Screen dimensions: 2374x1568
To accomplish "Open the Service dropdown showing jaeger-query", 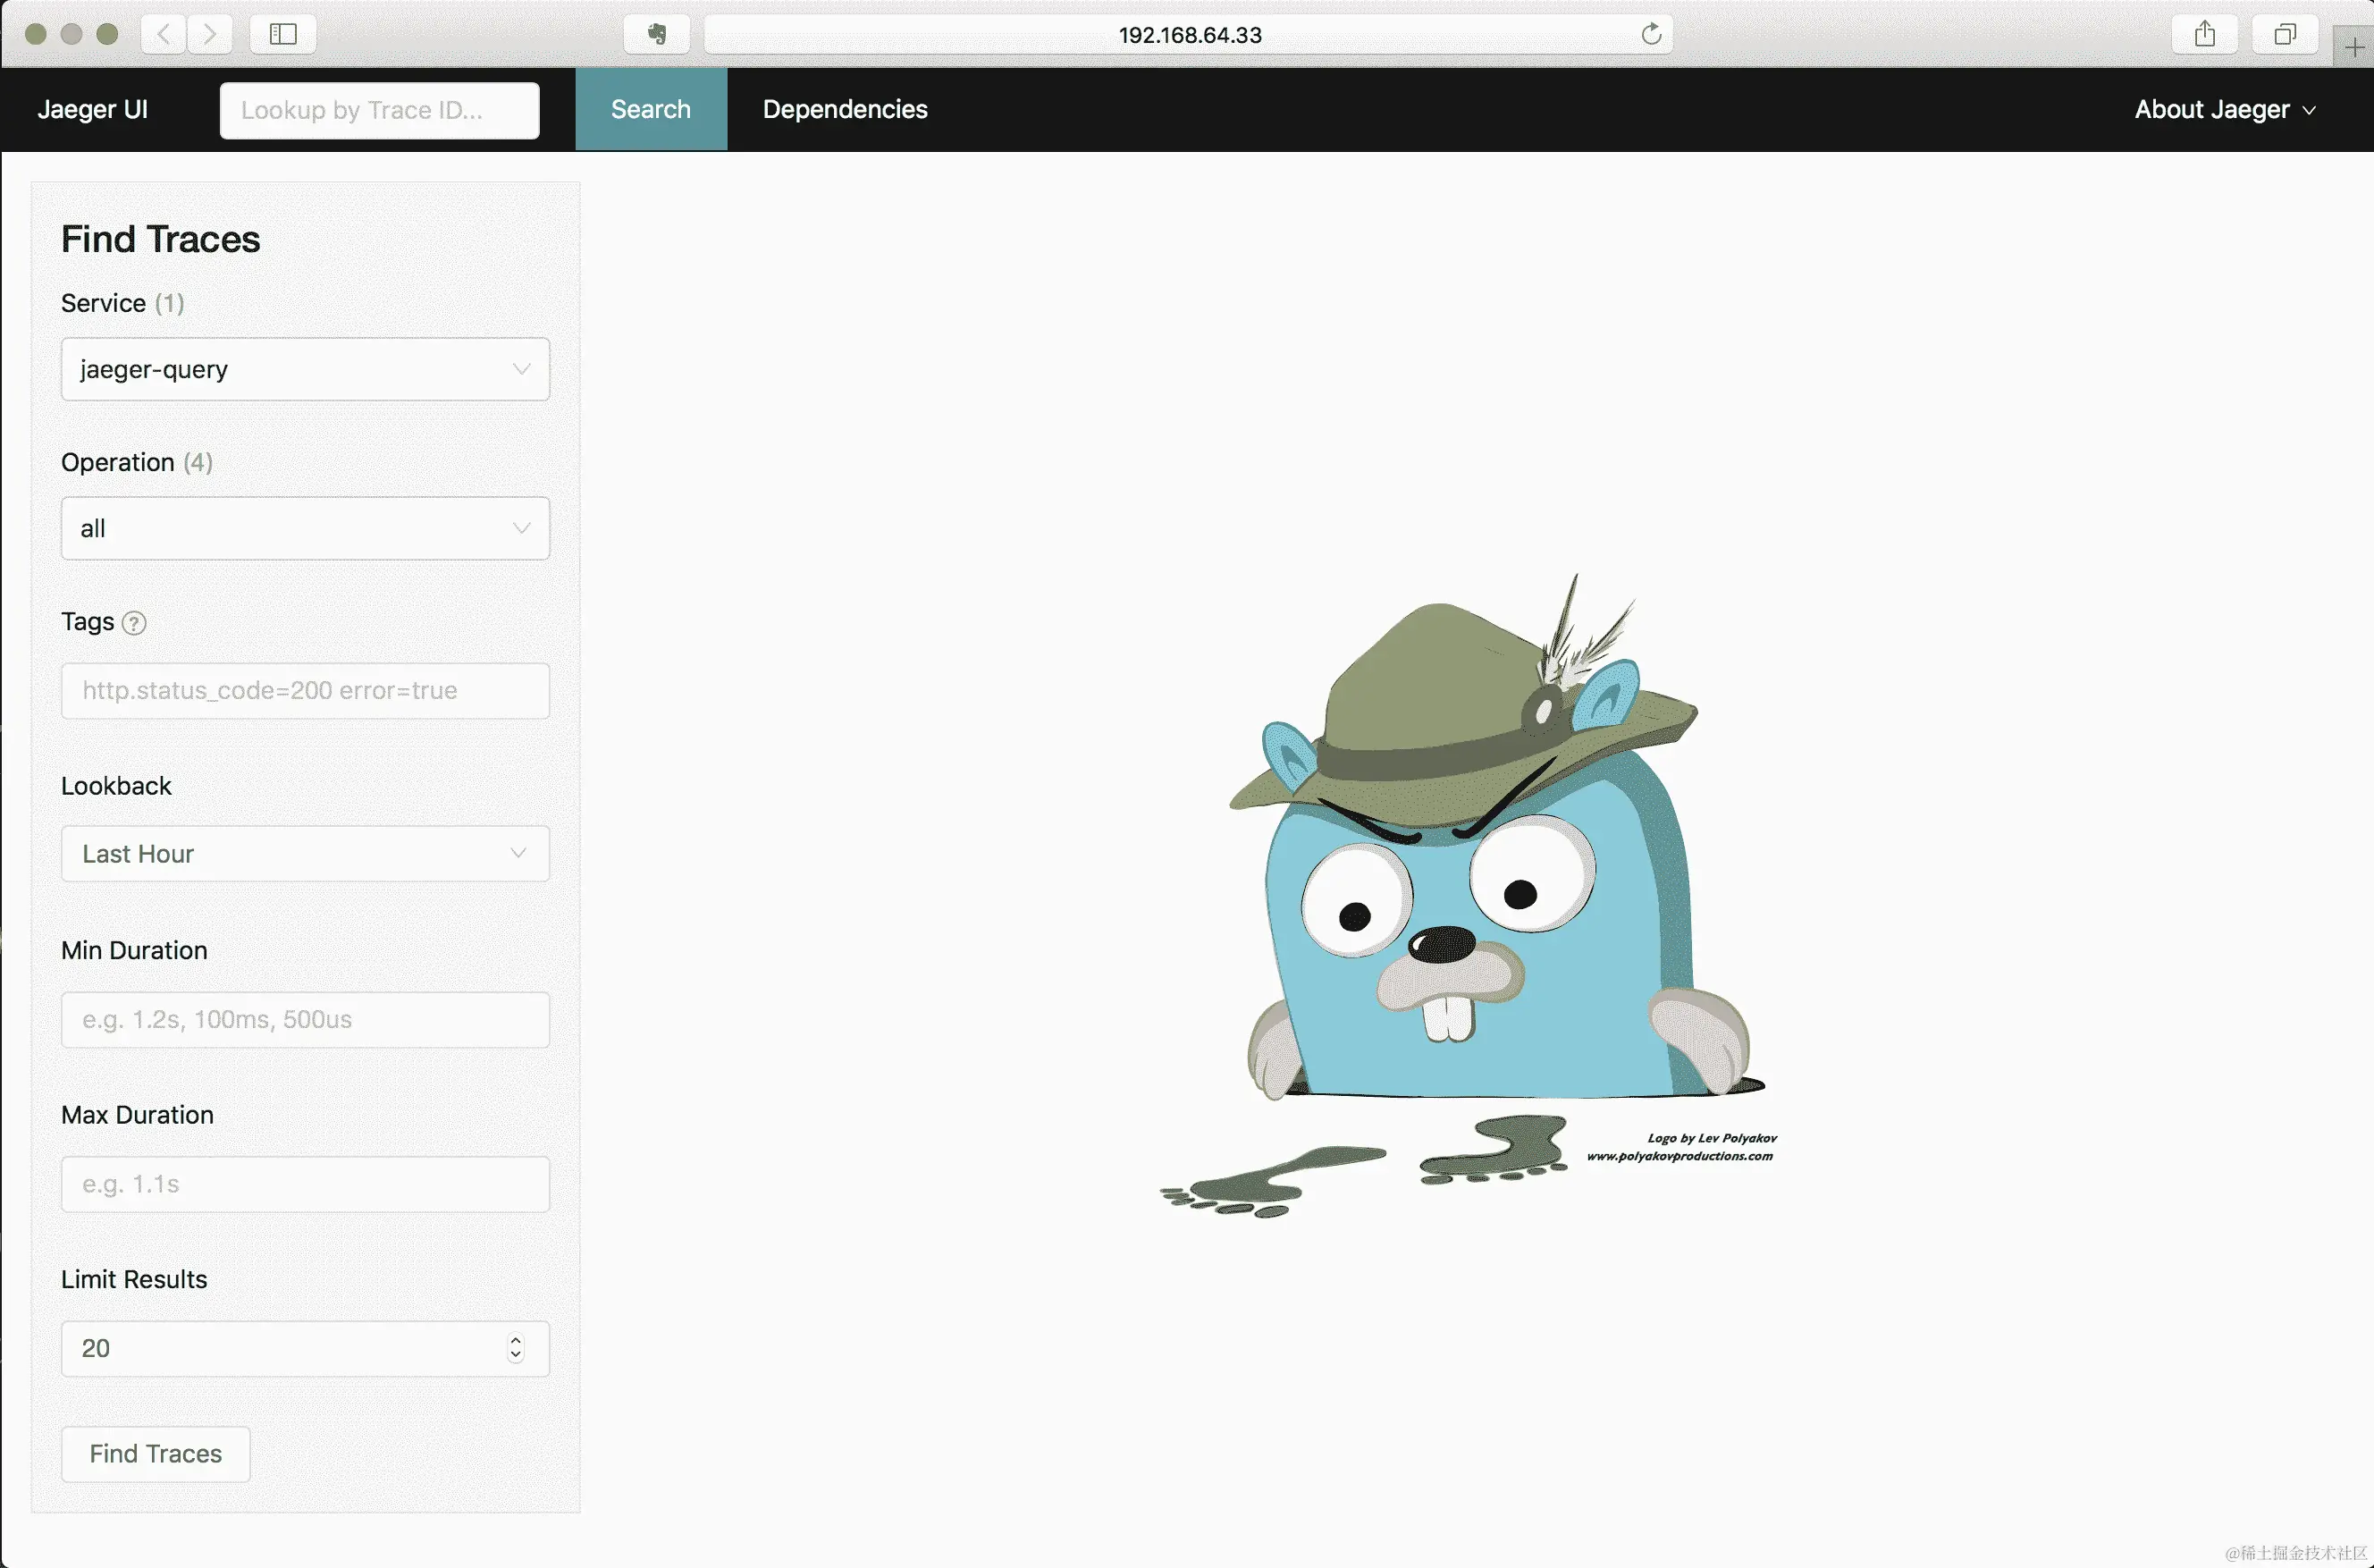I will [x=305, y=369].
